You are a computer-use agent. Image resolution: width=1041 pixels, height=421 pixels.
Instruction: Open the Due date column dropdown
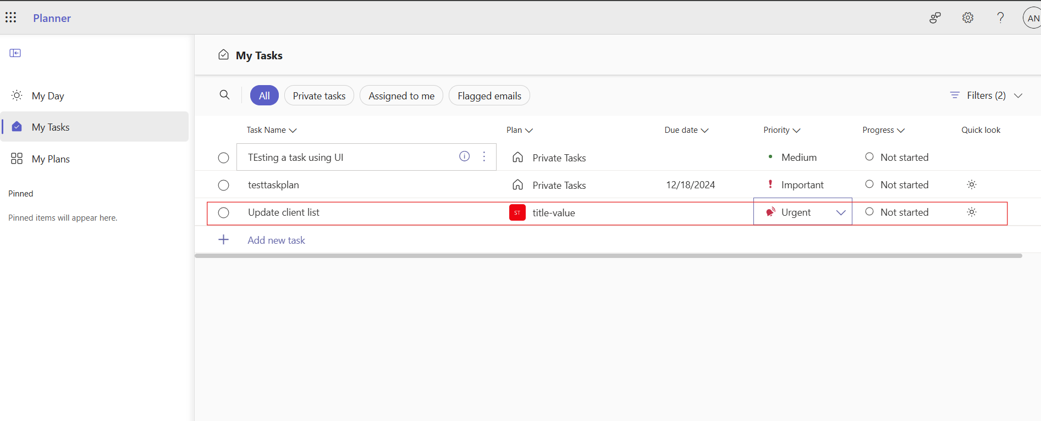[x=686, y=130]
